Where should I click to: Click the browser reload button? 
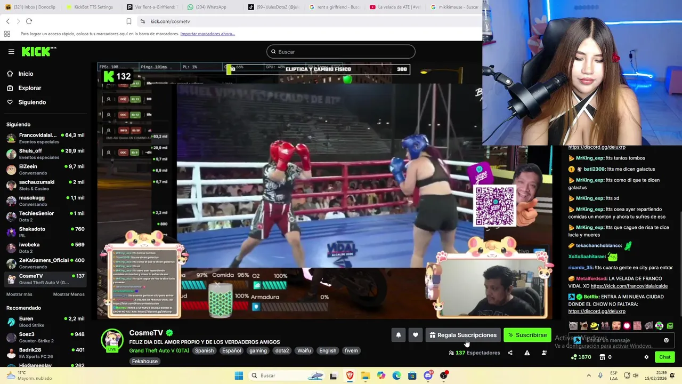click(29, 21)
